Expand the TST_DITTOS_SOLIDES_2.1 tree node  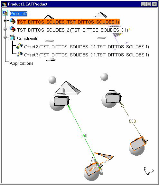pyautogui.click(x=5, y=29)
